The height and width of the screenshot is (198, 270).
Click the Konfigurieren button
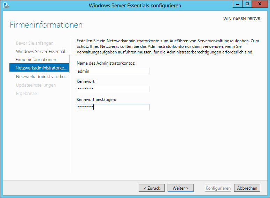point(218,188)
